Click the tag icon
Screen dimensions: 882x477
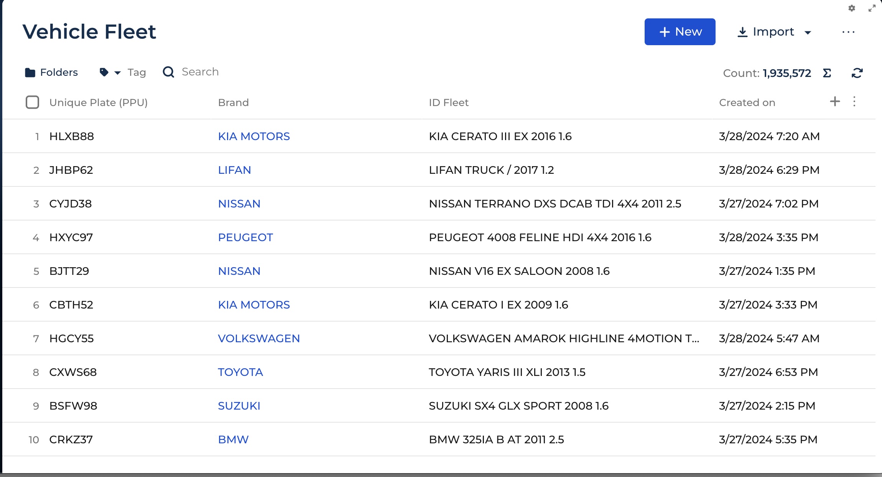click(x=104, y=72)
